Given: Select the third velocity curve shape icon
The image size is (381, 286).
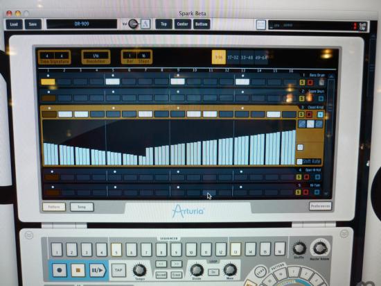Looking at the screenshot, I should coord(319,124).
